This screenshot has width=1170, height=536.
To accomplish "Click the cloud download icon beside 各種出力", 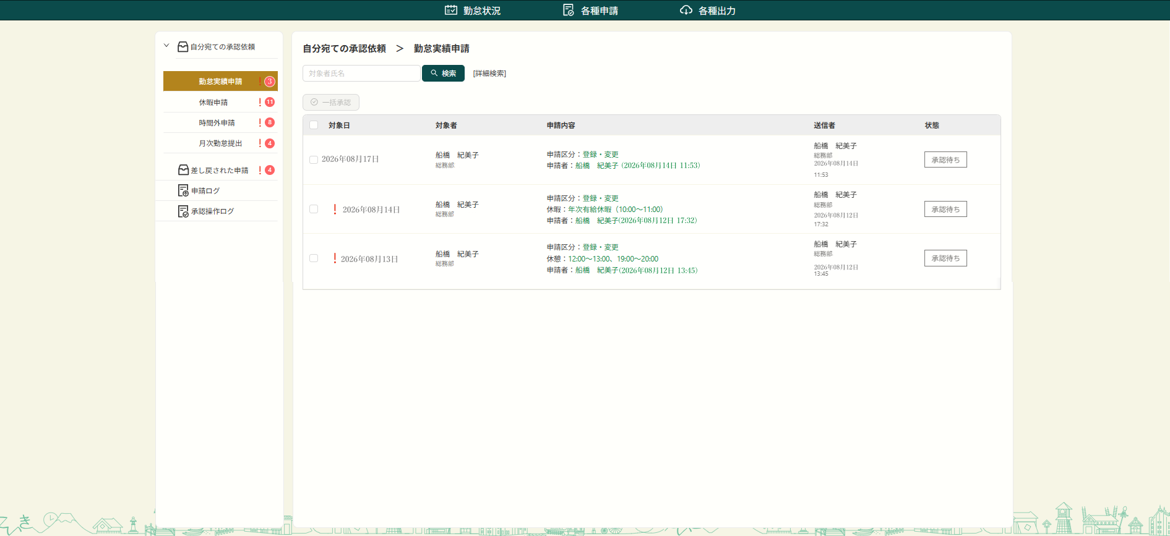I will 686,10.
